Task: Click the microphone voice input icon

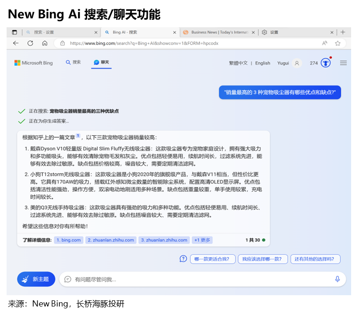Action: tap(337, 279)
